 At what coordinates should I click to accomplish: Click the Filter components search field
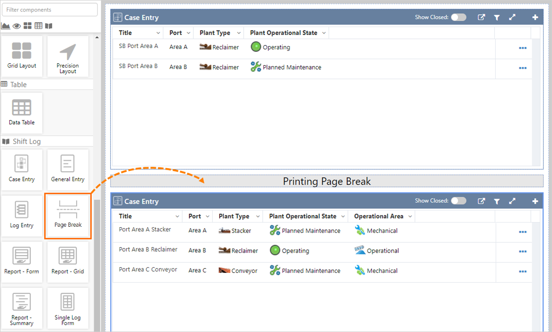(49, 10)
